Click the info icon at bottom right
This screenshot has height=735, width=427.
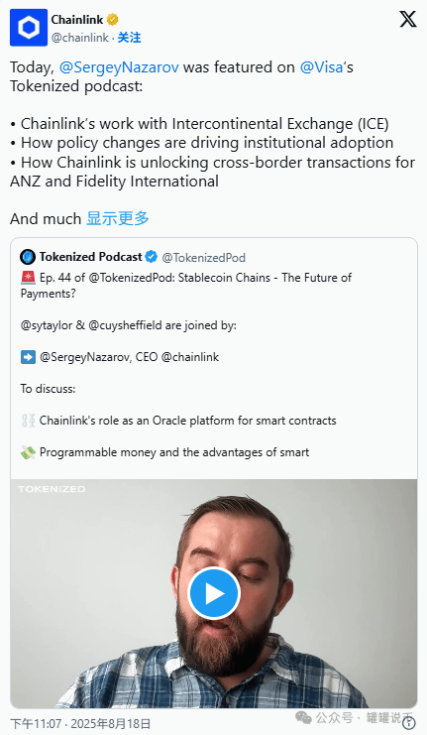coord(409,724)
